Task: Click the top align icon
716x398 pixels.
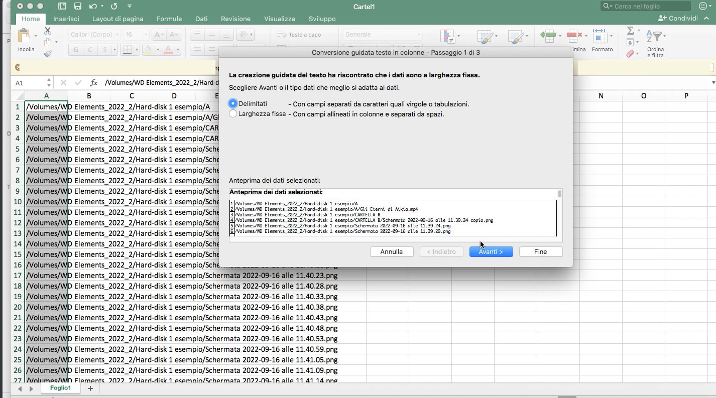Action: (x=197, y=35)
